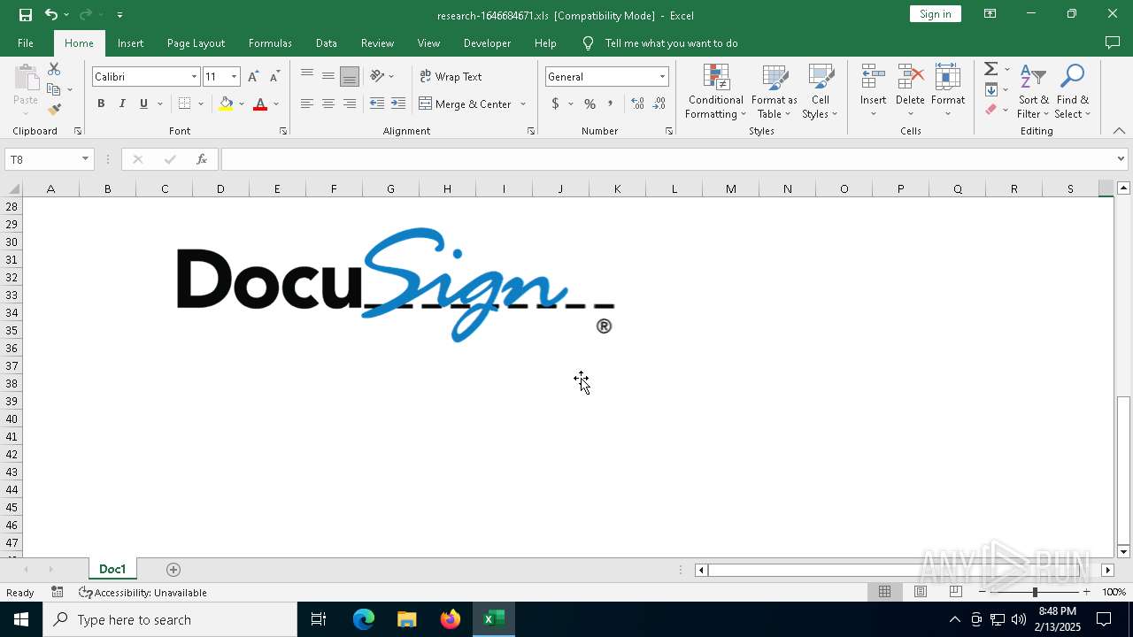Open Cell Styles gallery
The width and height of the screenshot is (1133, 637).
coord(821,91)
